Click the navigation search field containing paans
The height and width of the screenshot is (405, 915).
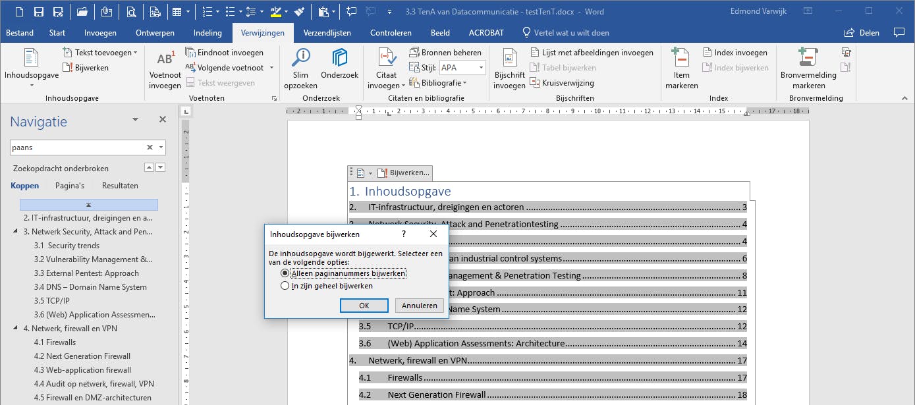click(76, 148)
